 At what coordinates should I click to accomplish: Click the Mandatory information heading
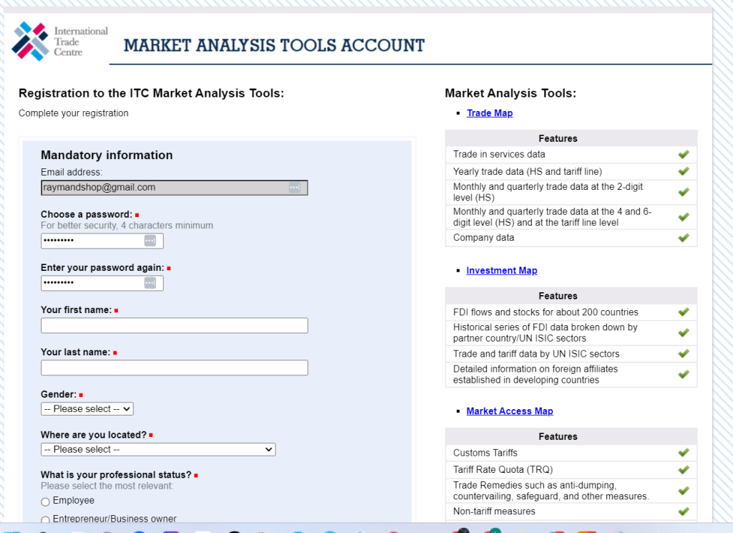tap(107, 155)
